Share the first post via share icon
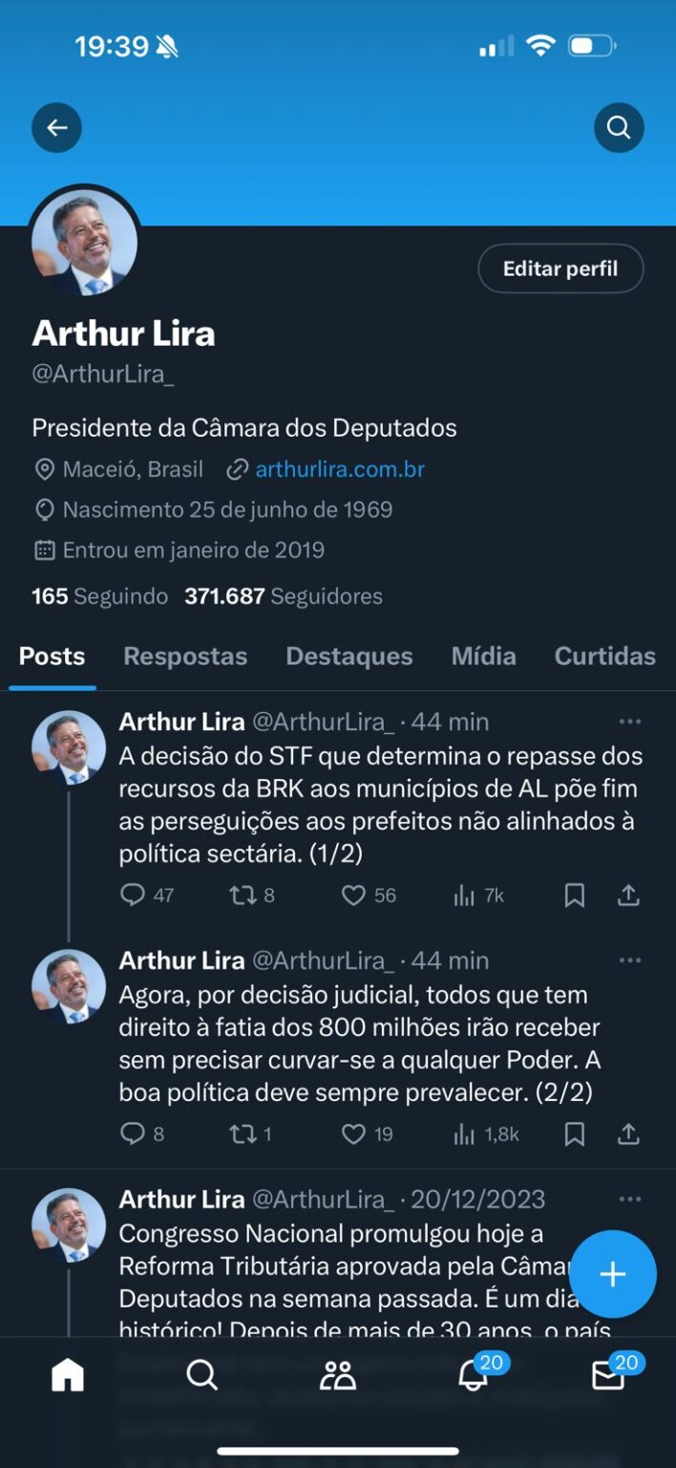 (628, 896)
